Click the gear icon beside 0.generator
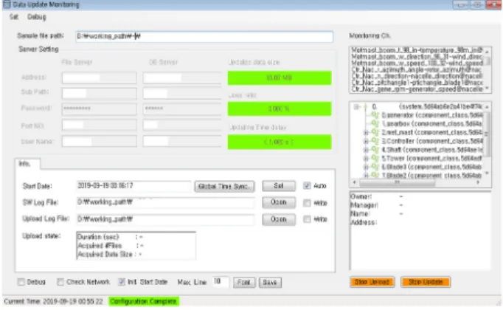The width and height of the screenshot is (503, 310). pyautogui.click(x=375, y=115)
